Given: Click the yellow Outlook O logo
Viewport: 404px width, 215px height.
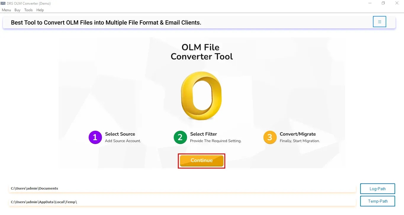Looking at the screenshot, I should tap(202, 96).
